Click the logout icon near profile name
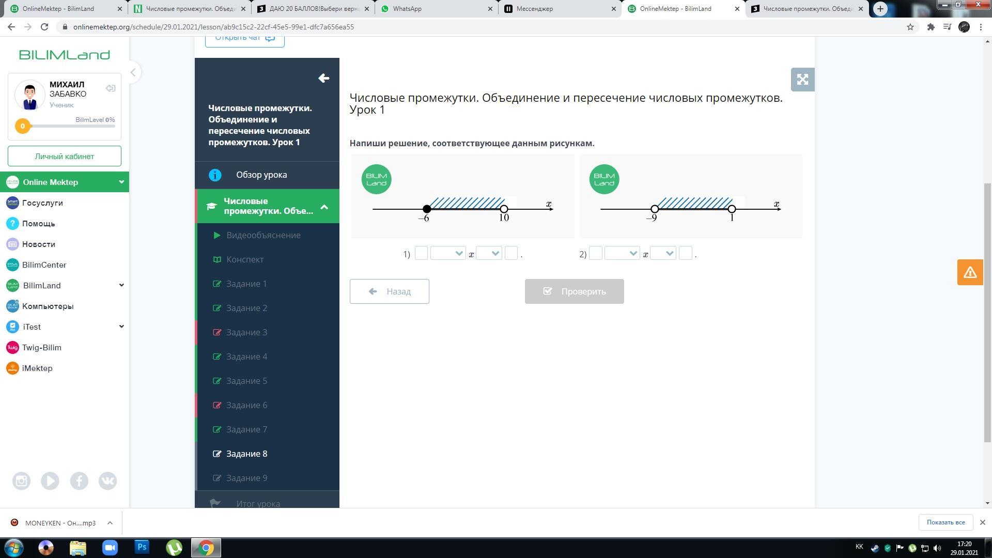This screenshot has height=558, width=992. coord(111,88)
